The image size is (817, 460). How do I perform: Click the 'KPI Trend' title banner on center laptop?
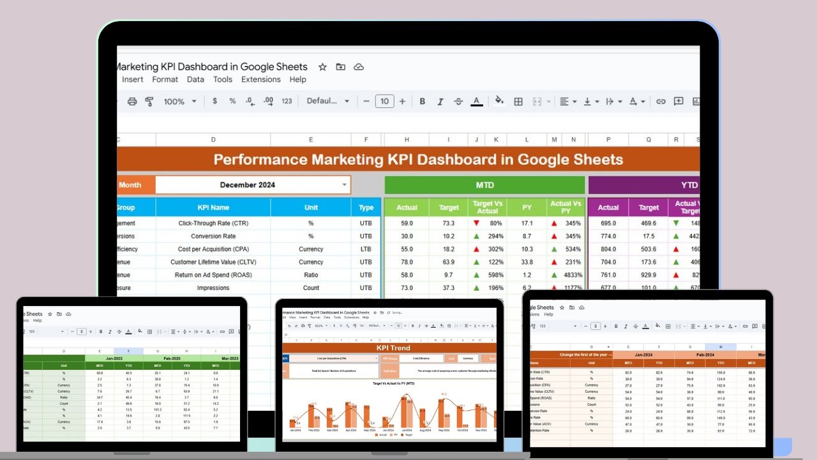(x=389, y=348)
